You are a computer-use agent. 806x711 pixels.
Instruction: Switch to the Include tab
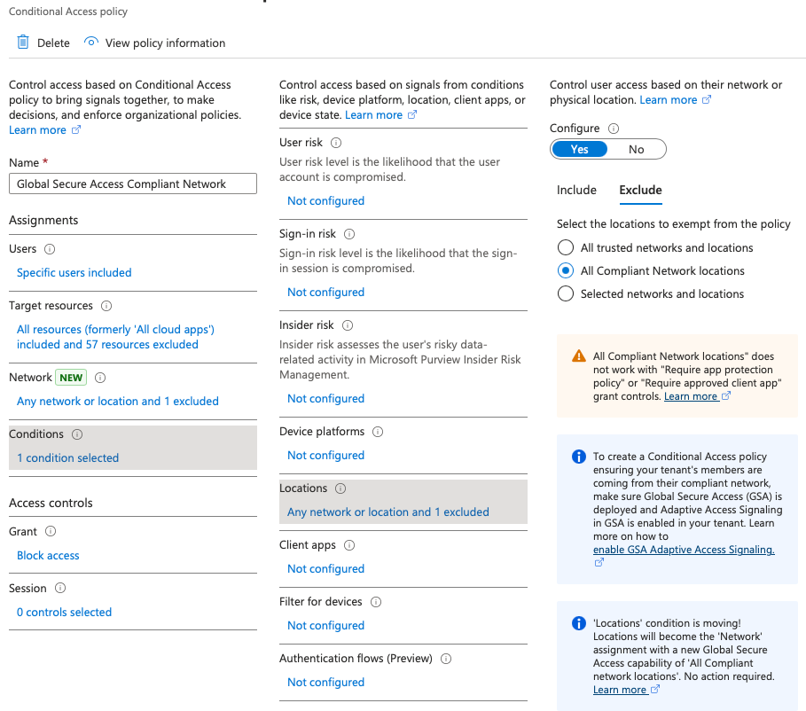pyautogui.click(x=576, y=190)
